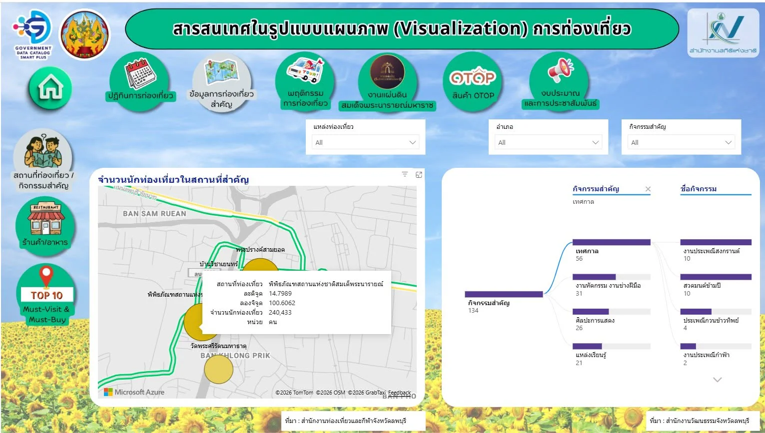The height and width of the screenshot is (433, 765).
Task: Open พฤติกรรมการท่องเที่ยว tour van icon
Action: pyautogui.click(x=305, y=81)
